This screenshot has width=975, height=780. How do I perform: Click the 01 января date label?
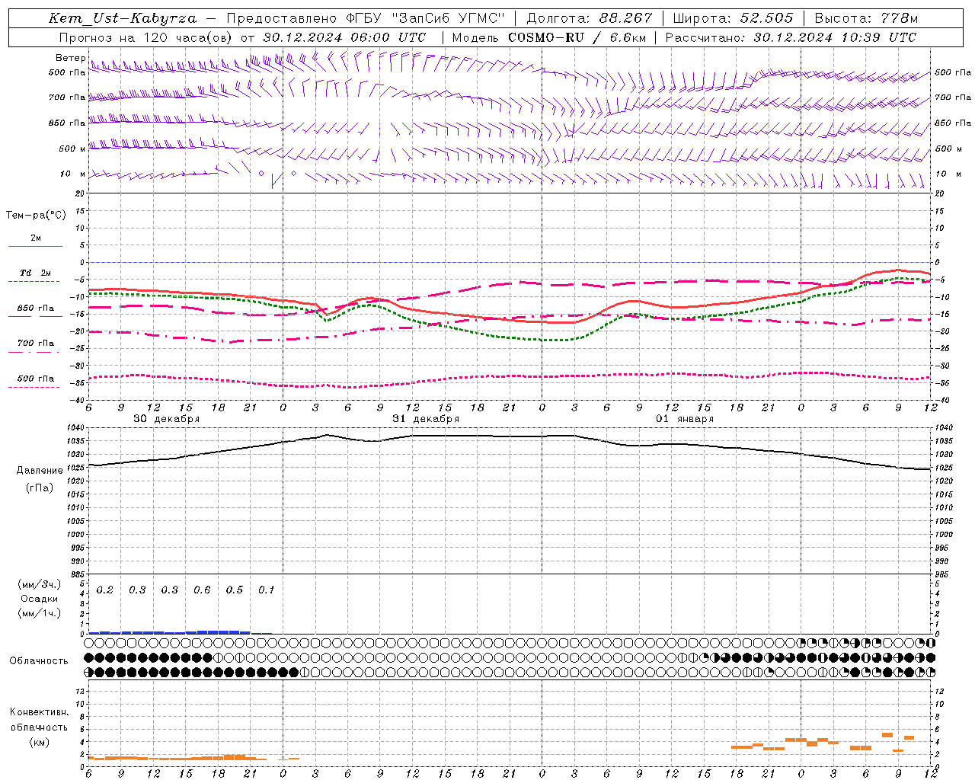(685, 419)
